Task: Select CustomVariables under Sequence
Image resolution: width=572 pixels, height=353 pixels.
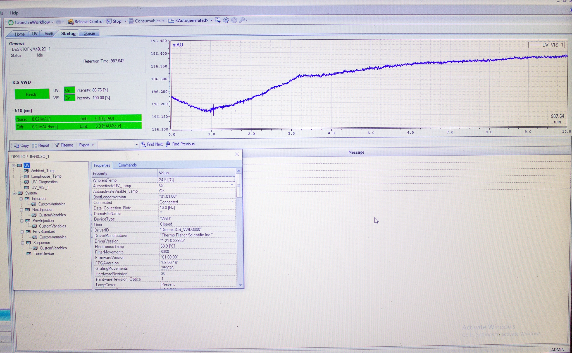Action: pyautogui.click(x=53, y=248)
